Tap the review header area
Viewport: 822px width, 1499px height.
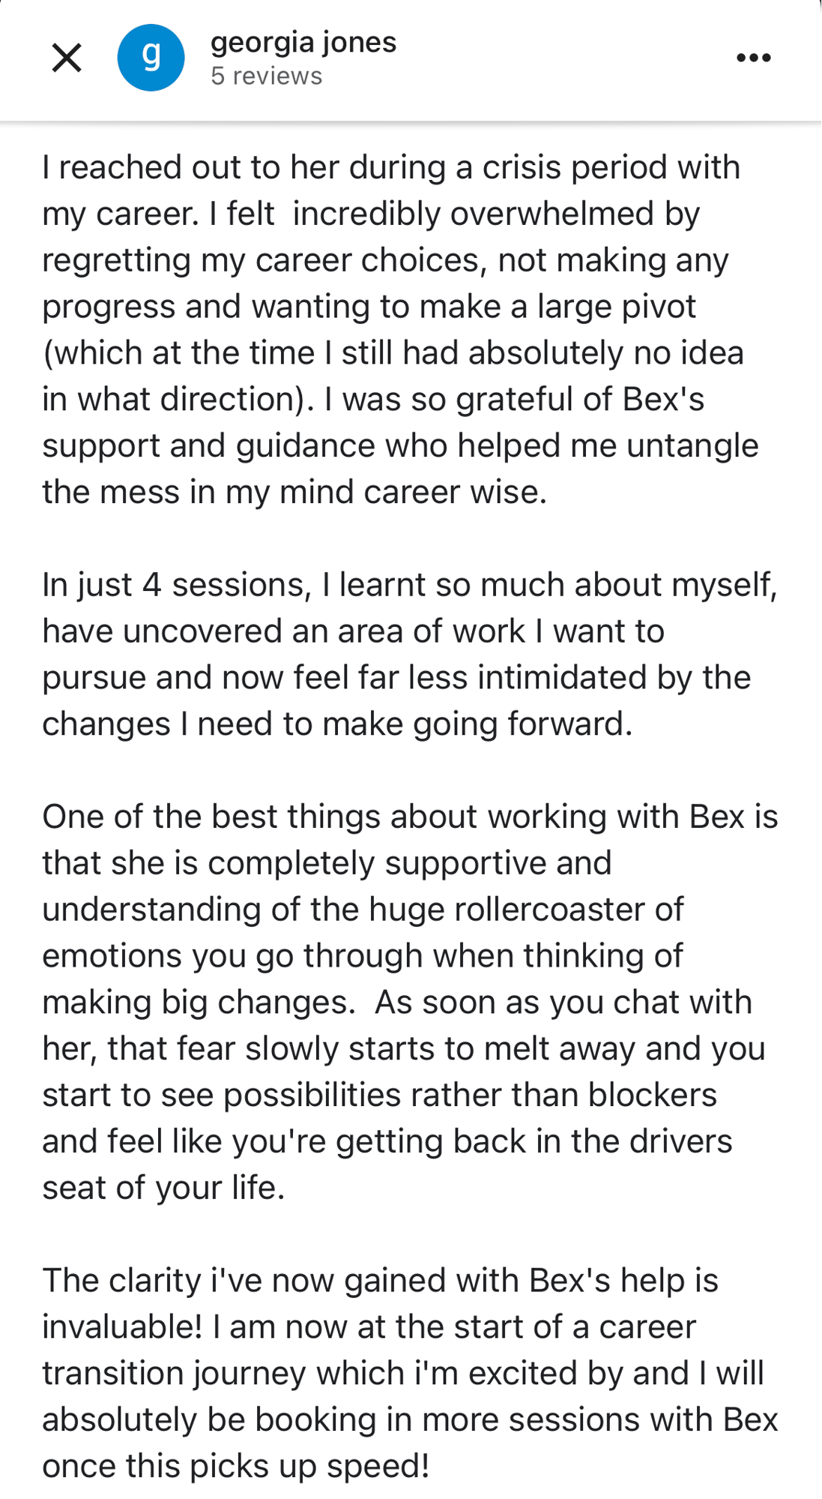click(x=411, y=58)
